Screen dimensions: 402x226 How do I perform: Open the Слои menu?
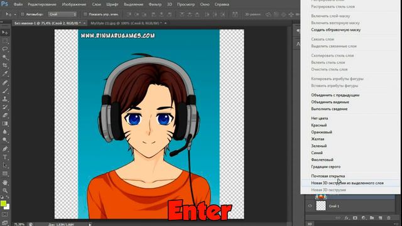(x=96, y=4)
